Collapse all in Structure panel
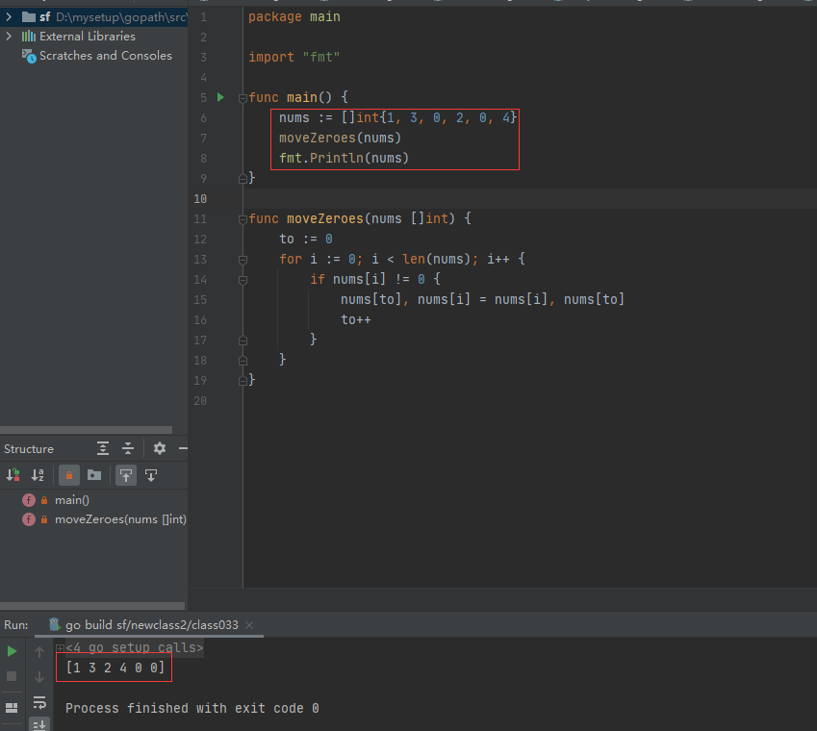The image size is (817, 731). point(128,448)
